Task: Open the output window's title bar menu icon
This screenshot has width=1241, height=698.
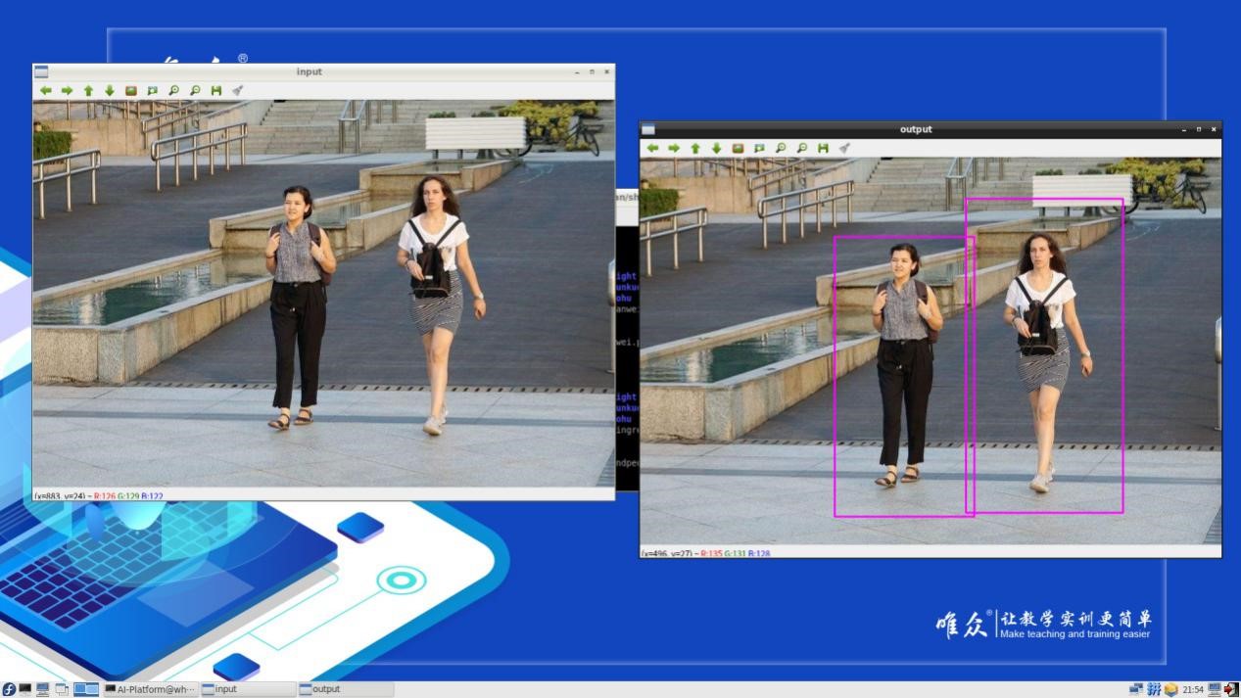Action: coord(648,129)
